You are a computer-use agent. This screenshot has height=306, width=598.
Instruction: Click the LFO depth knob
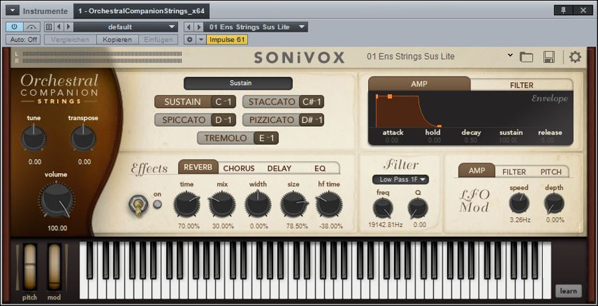pos(554,204)
